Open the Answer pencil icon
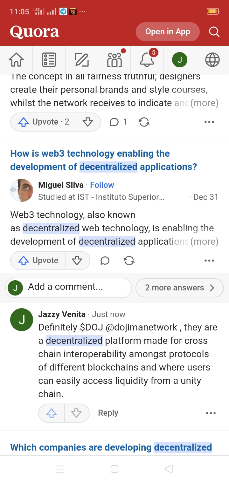This screenshot has height=483, width=229. 82,60
